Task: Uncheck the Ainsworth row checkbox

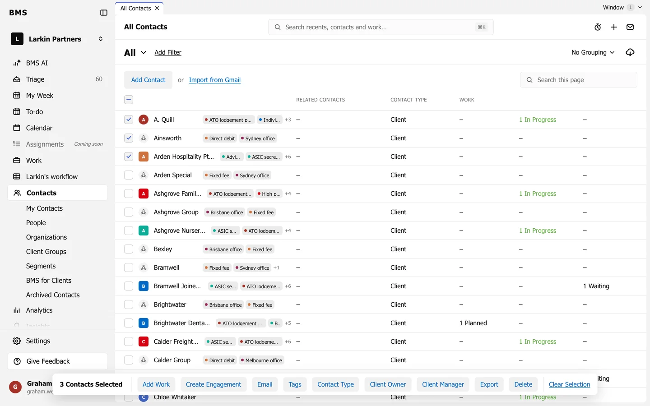Action: pyautogui.click(x=129, y=138)
